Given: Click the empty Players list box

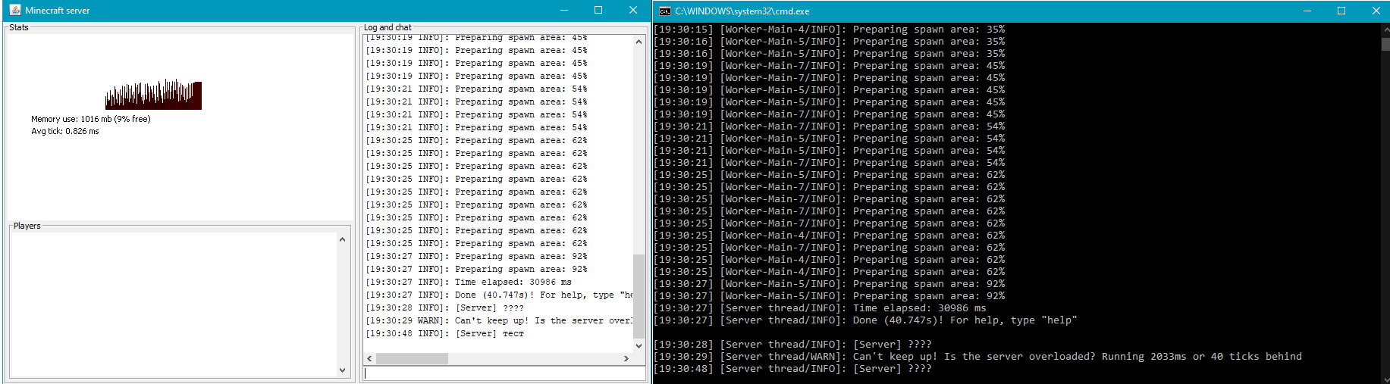Looking at the screenshot, I should click(174, 304).
